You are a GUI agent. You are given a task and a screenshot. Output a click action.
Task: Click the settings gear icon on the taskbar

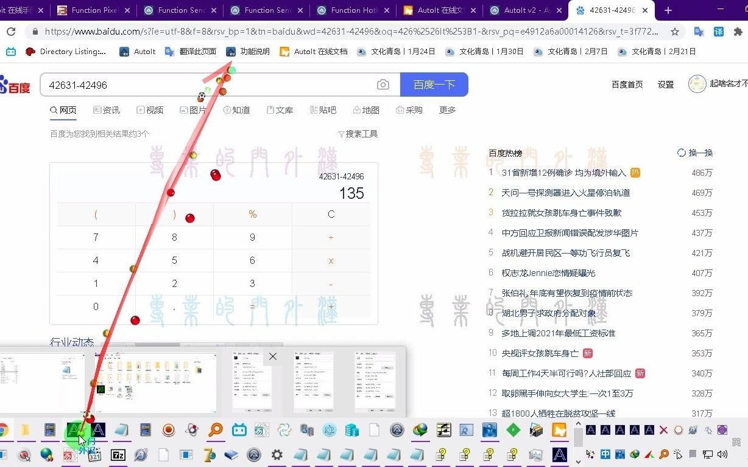(277, 454)
